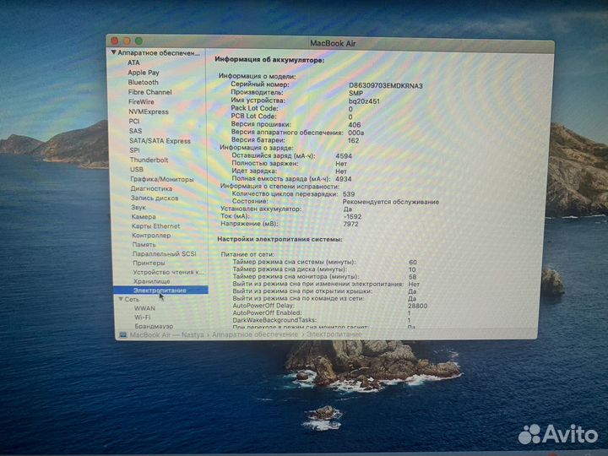Select NVMExpress in the sidebar
This screenshot has height=456, width=608.
click(149, 111)
